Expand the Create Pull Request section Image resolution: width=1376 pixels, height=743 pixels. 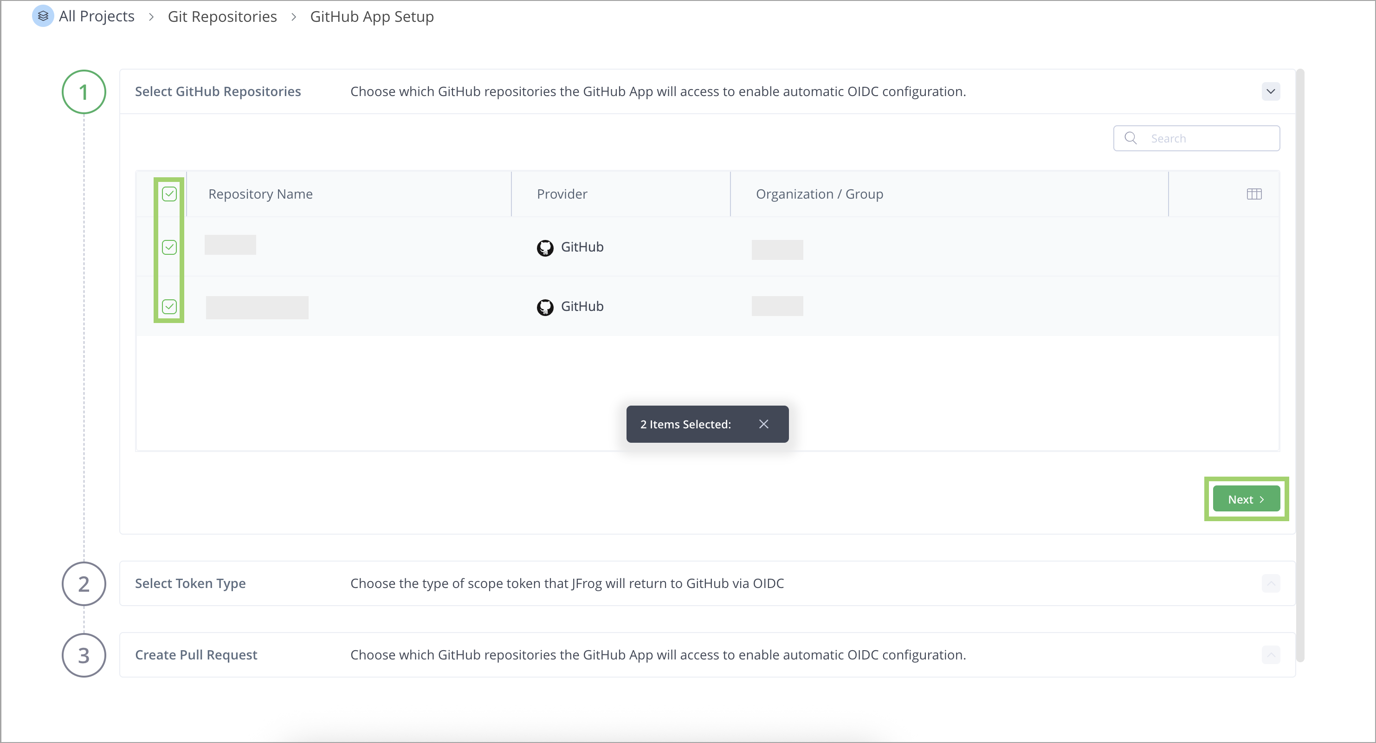click(1271, 655)
